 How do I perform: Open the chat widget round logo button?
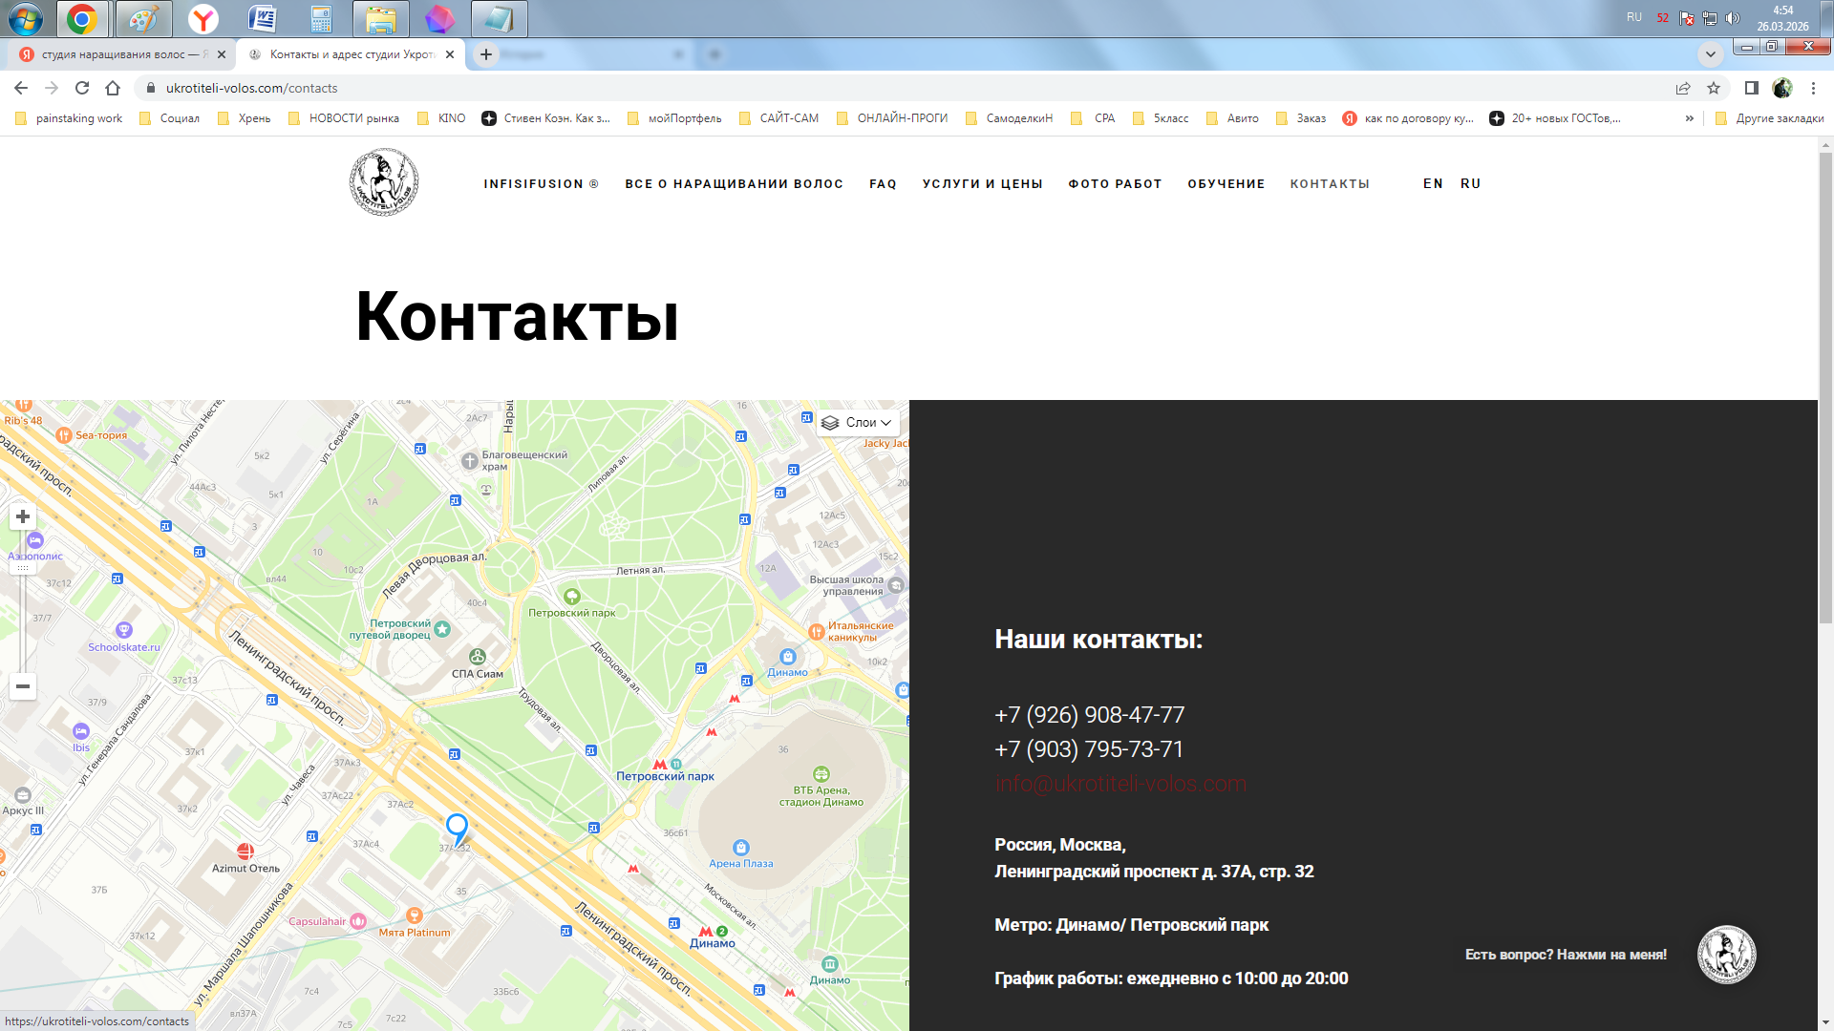(x=1726, y=955)
